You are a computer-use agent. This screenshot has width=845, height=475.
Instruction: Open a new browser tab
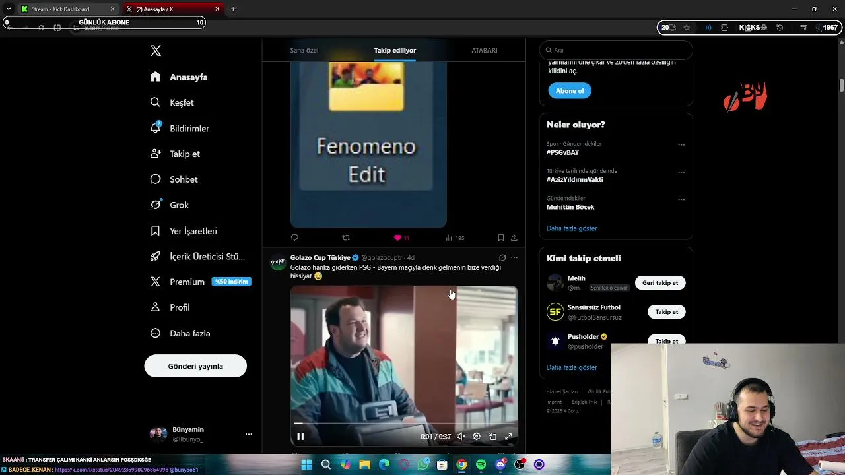point(233,9)
